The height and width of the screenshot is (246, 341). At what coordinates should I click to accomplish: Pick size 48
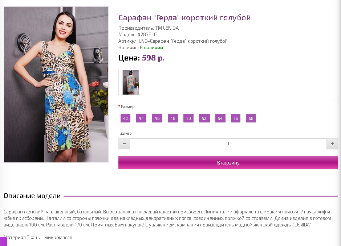(172, 118)
